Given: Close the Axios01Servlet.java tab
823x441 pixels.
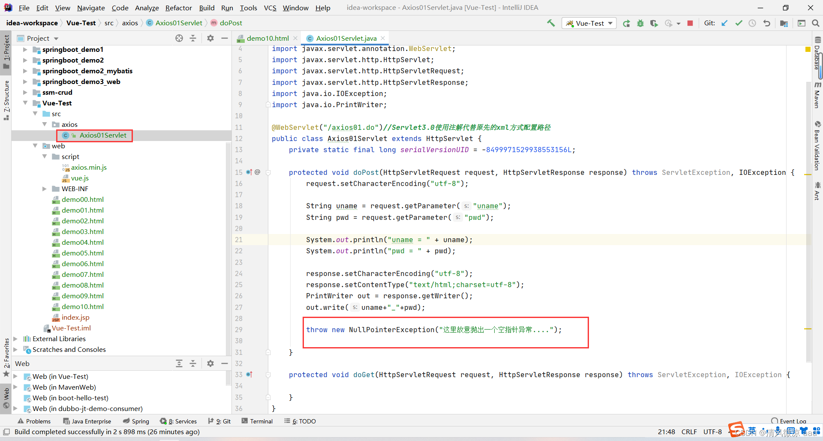Looking at the screenshot, I should pos(383,38).
